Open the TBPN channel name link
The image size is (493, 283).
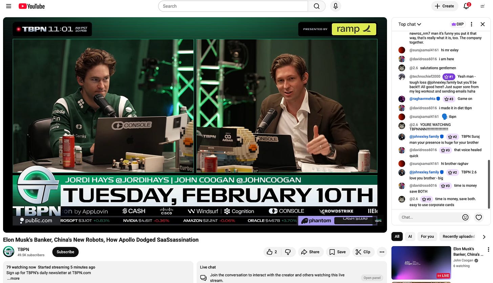pos(23,249)
